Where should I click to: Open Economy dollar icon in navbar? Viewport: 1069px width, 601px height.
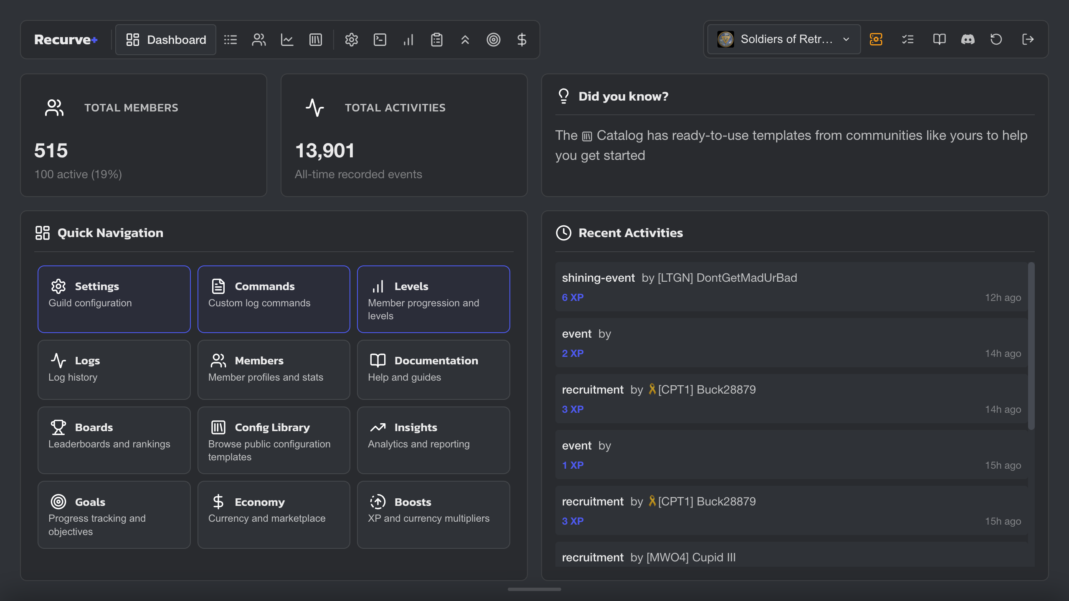pos(522,40)
